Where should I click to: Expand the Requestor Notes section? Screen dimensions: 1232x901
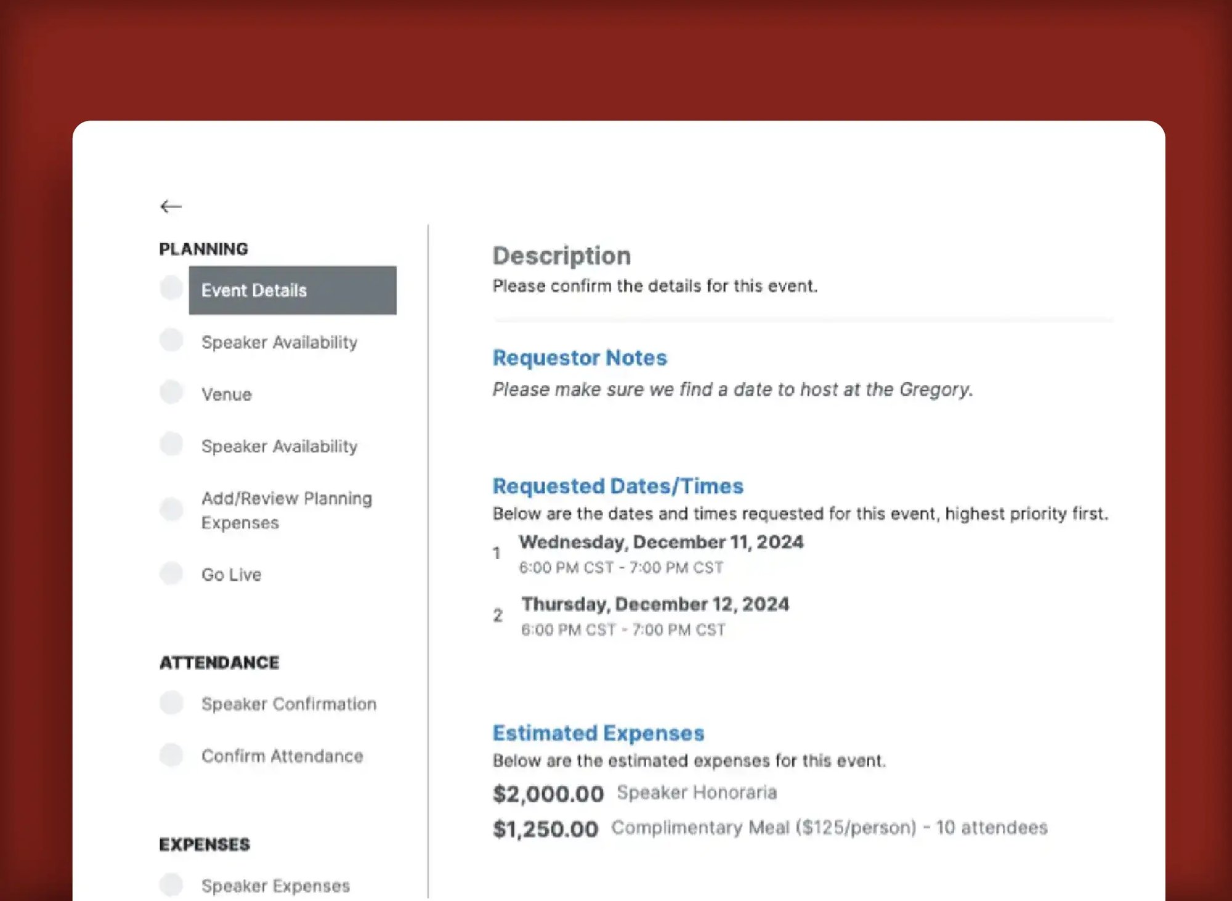[x=579, y=357]
